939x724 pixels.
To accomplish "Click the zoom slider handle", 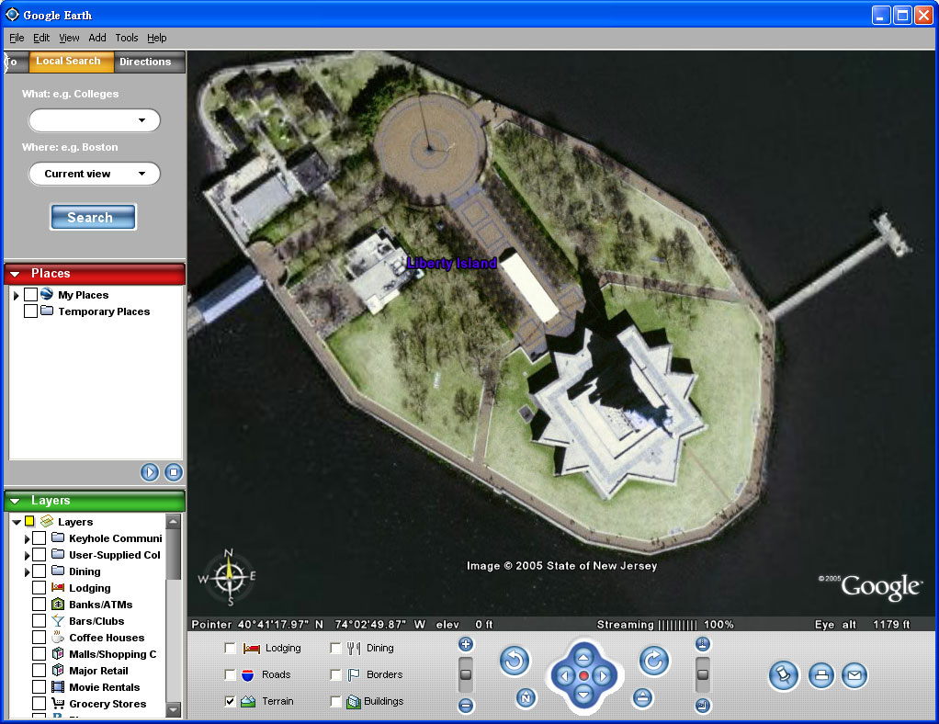I will click(x=466, y=674).
